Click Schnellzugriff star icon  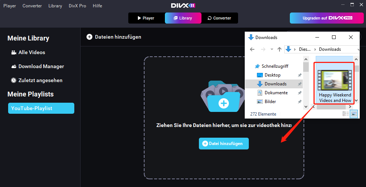(257, 66)
